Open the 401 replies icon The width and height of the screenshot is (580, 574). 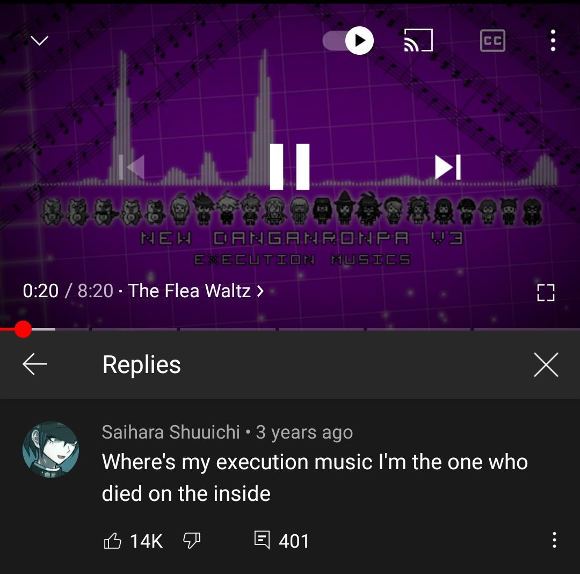click(x=262, y=540)
